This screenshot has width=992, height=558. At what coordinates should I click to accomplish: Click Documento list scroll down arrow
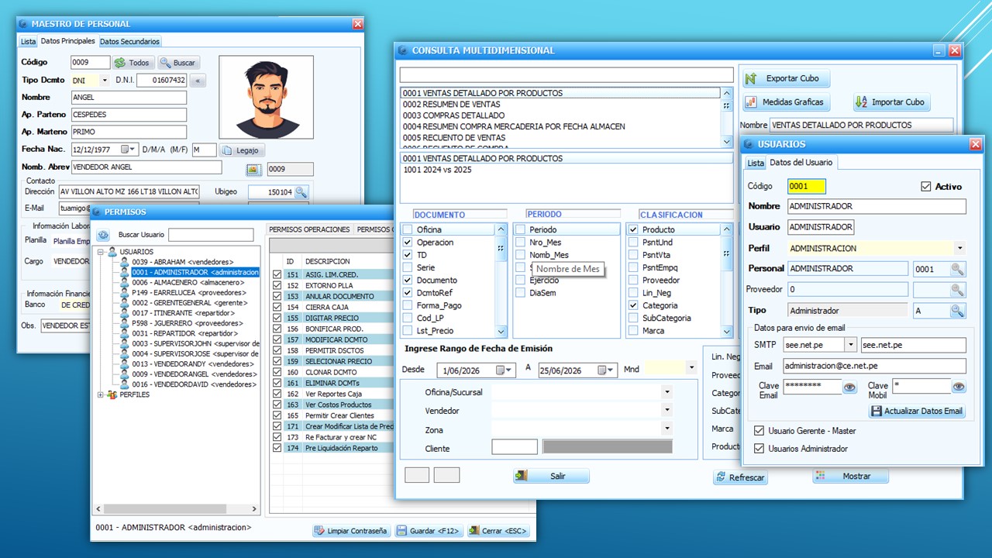click(501, 331)
